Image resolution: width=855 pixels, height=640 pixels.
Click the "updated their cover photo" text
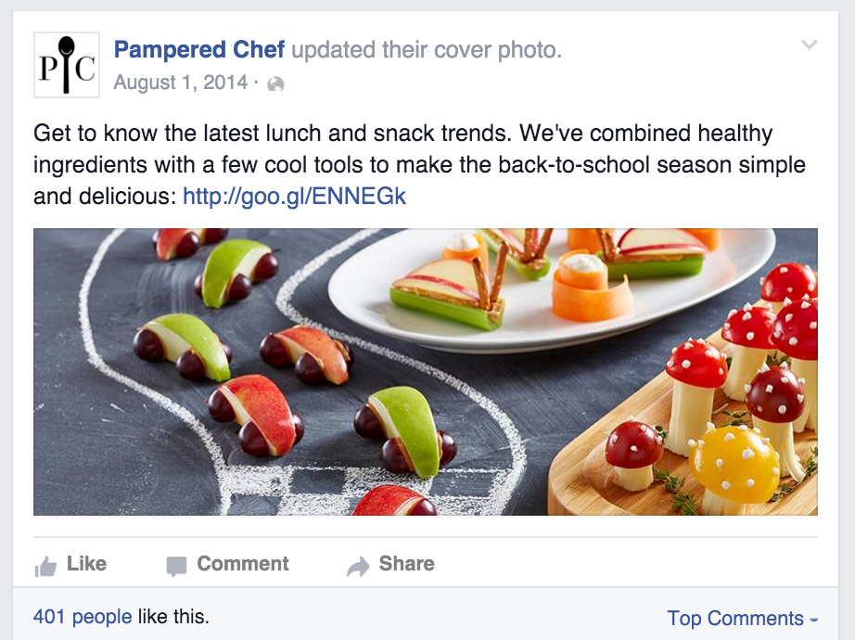tap(427, 50)
